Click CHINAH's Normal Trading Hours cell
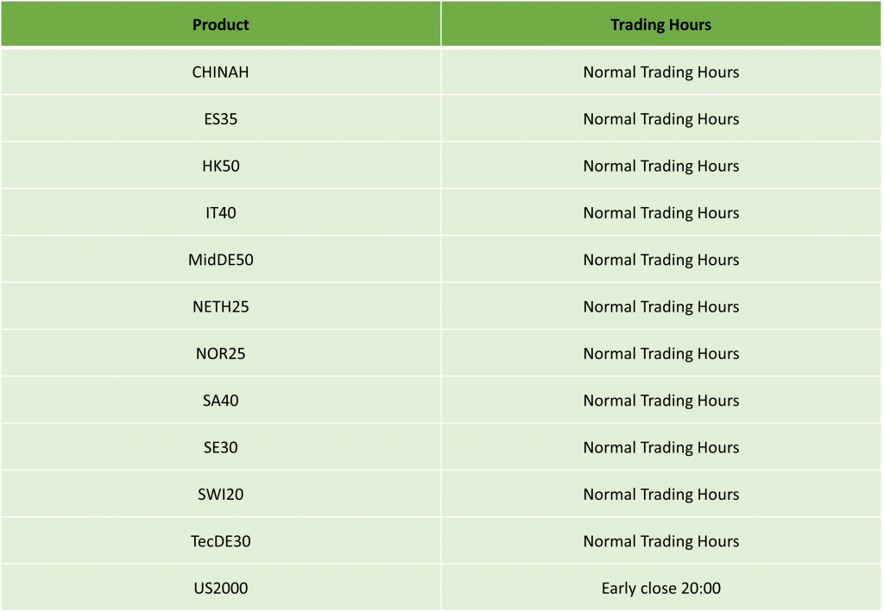 tap(660, 73)
